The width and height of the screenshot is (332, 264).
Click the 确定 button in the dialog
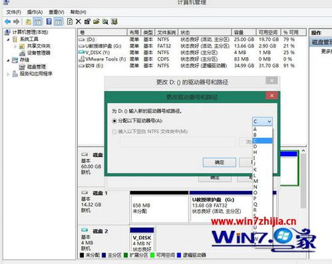tap(220, 162)
